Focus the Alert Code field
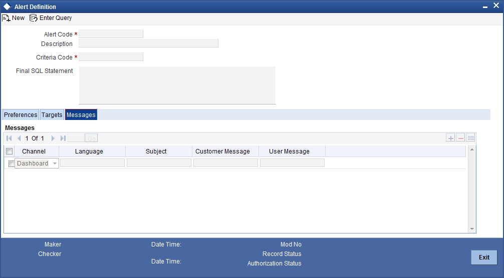 (x=111, y=33)
